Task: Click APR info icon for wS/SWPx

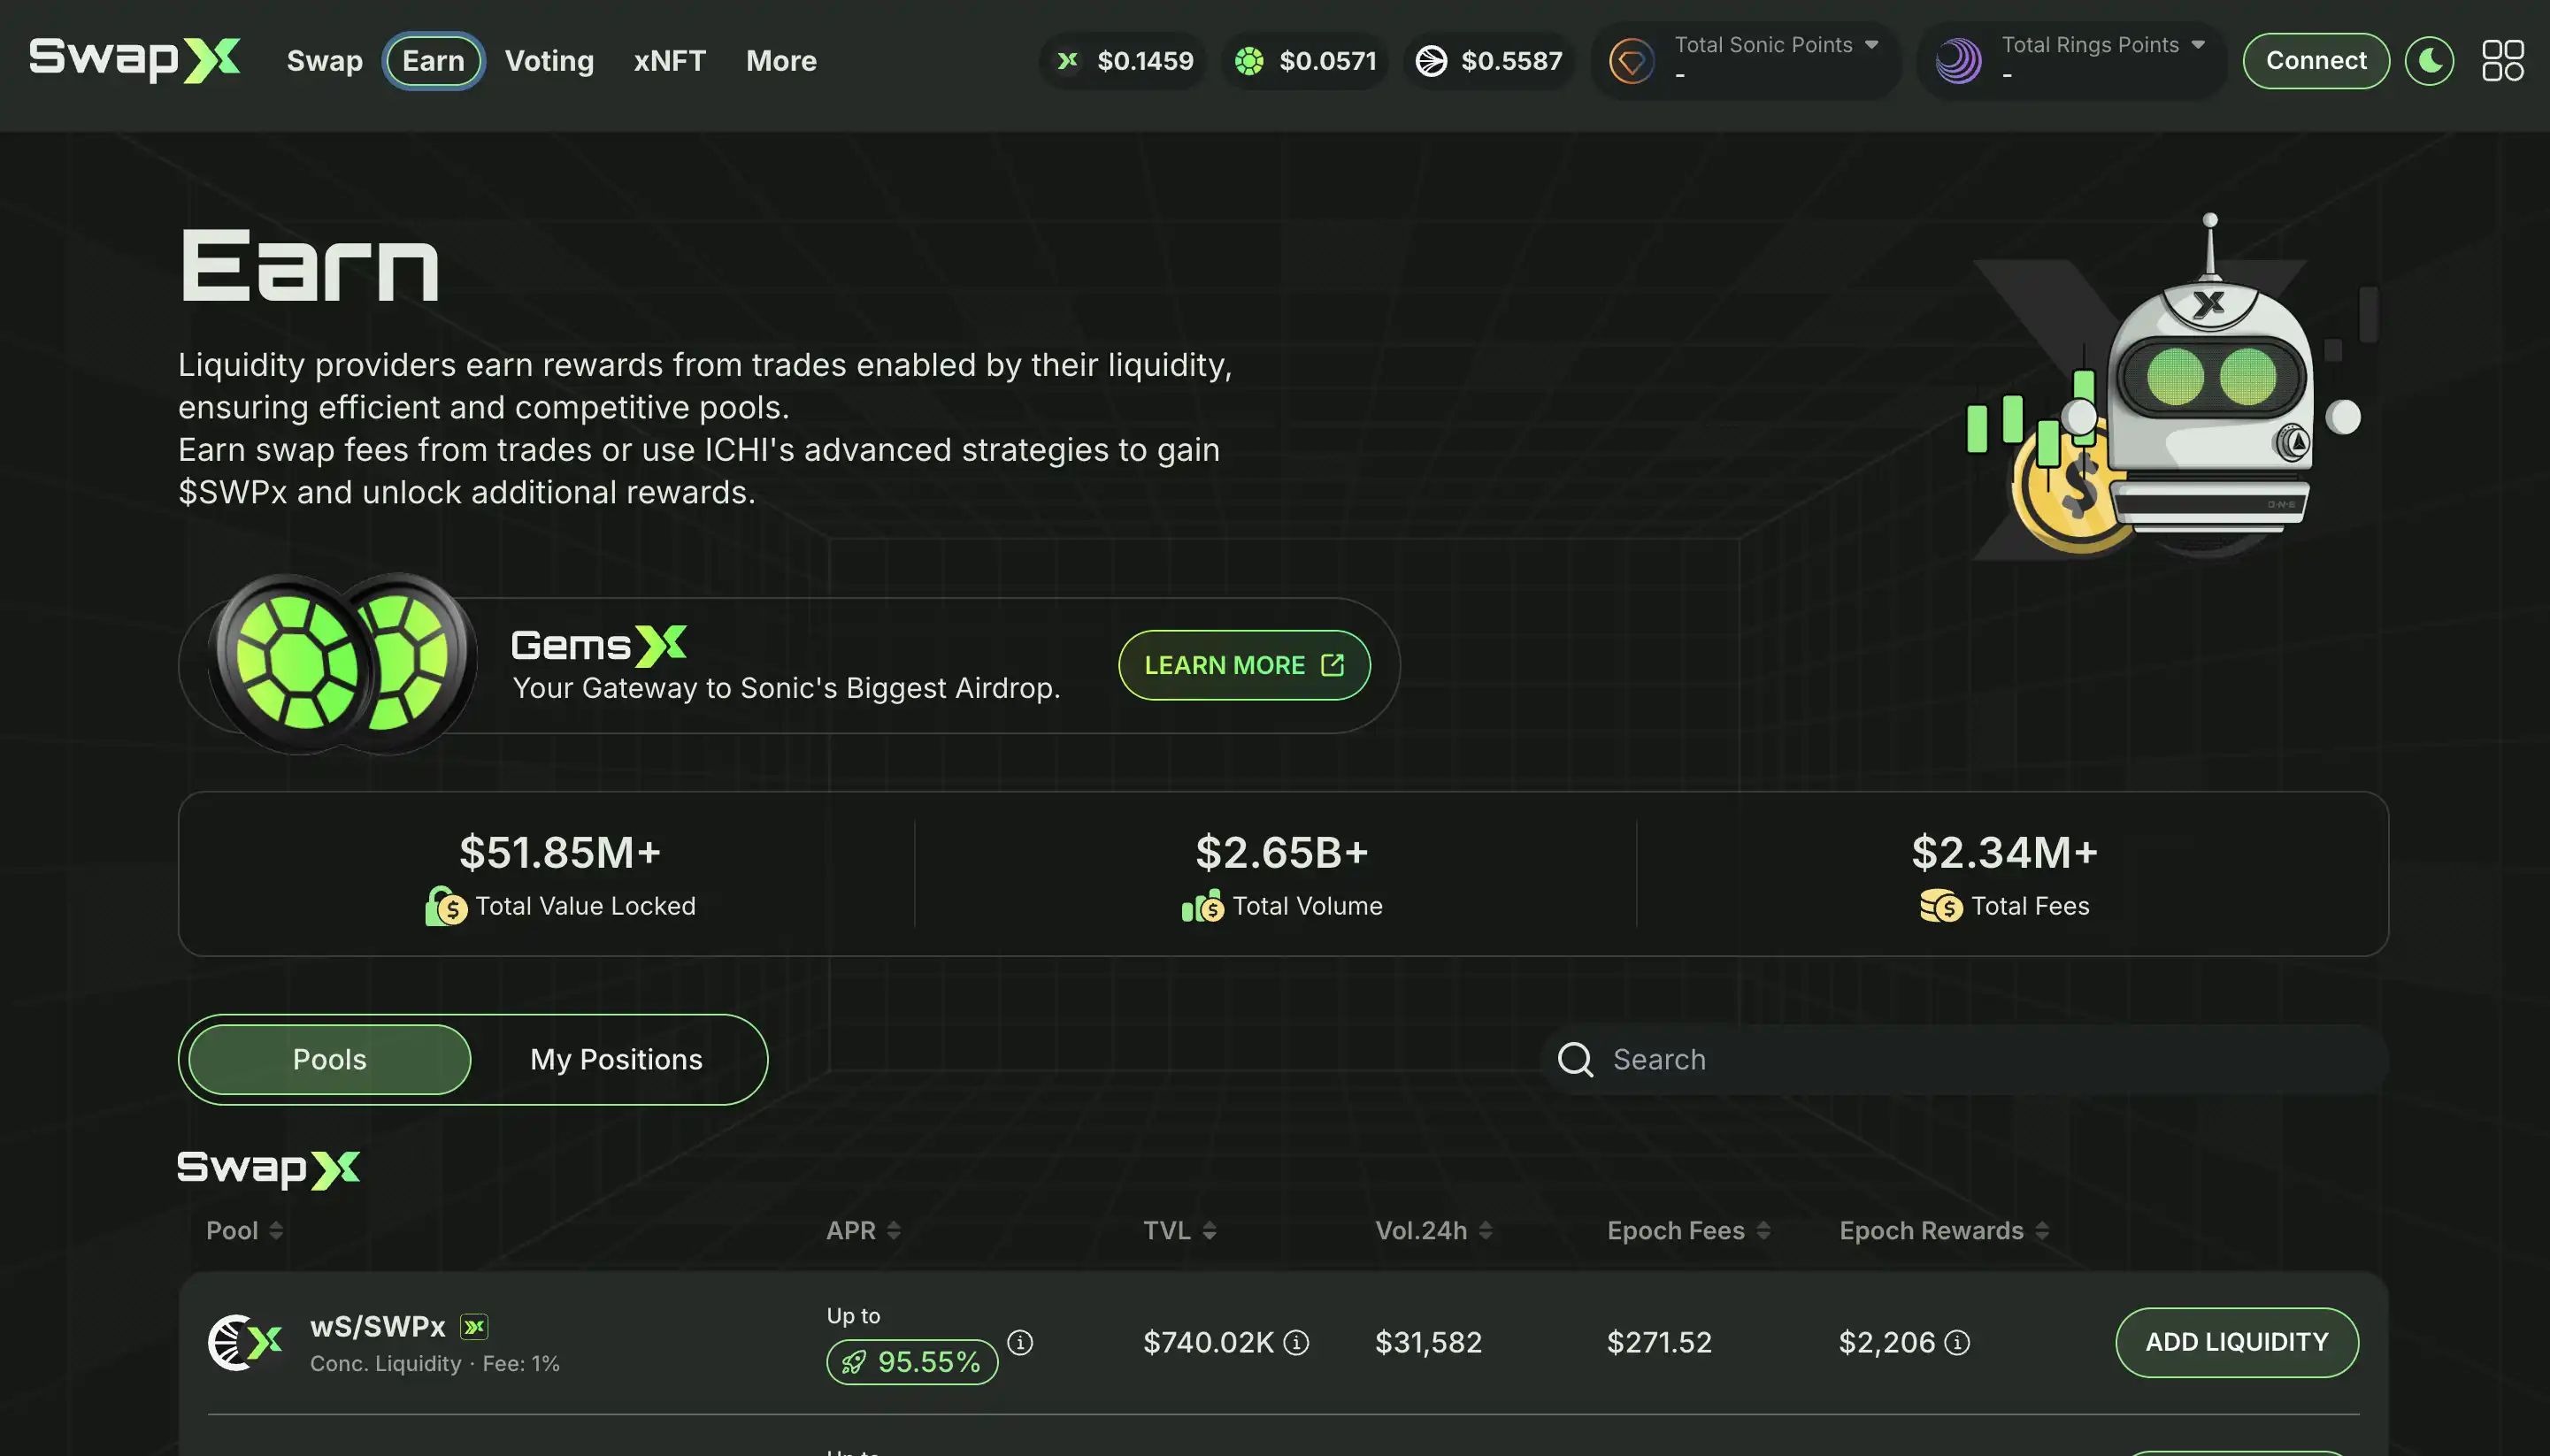Action: (x=1019, y=1342)
